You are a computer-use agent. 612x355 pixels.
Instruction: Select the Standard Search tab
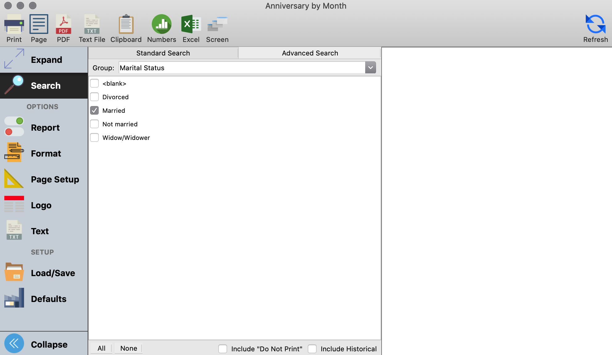[163, 53]
